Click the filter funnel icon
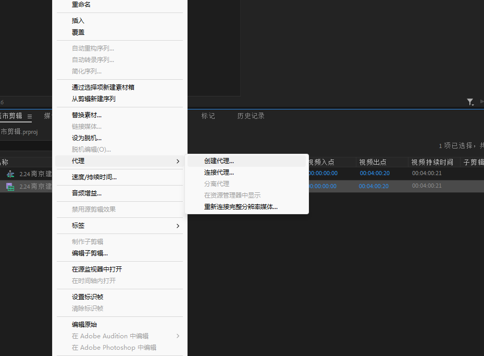The image size is (484, 356). (x=470, y=102)
